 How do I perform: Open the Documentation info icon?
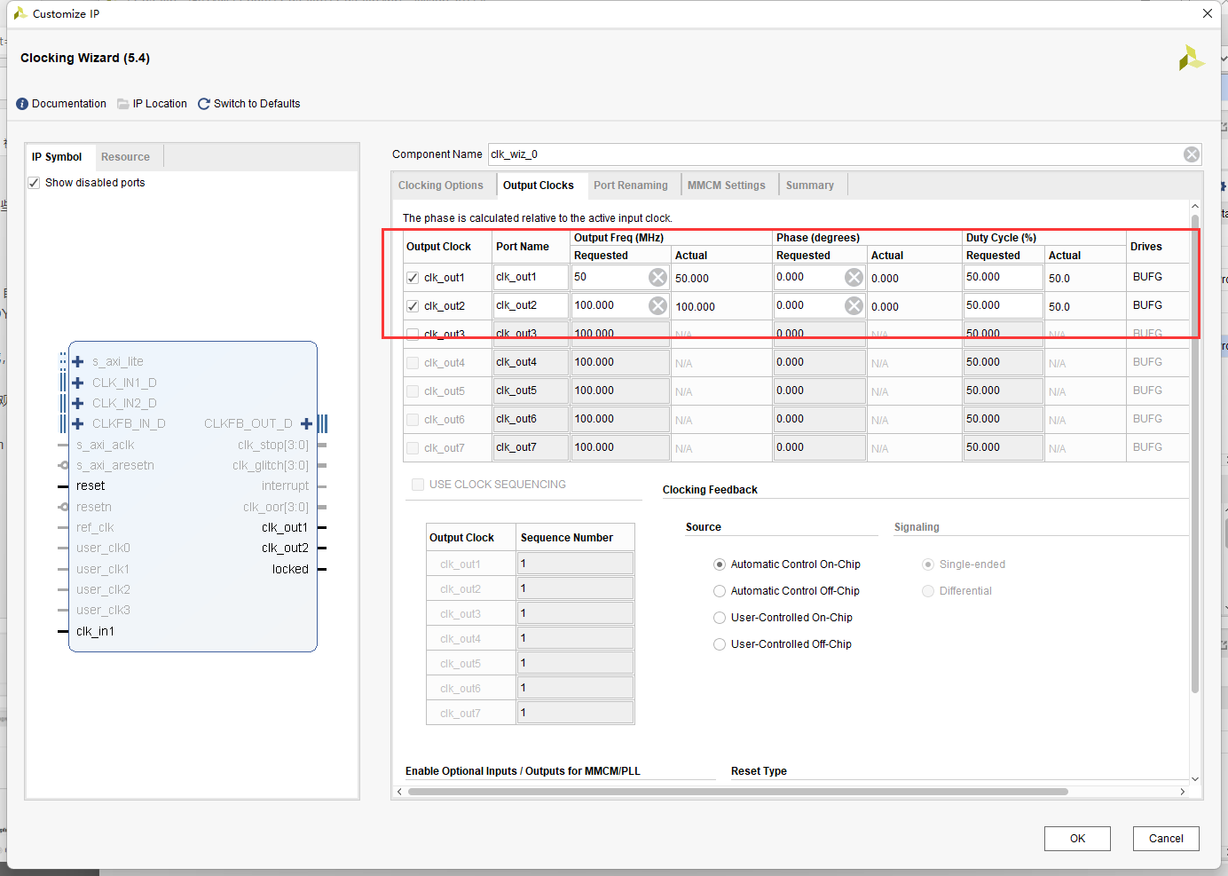[22, 104]
